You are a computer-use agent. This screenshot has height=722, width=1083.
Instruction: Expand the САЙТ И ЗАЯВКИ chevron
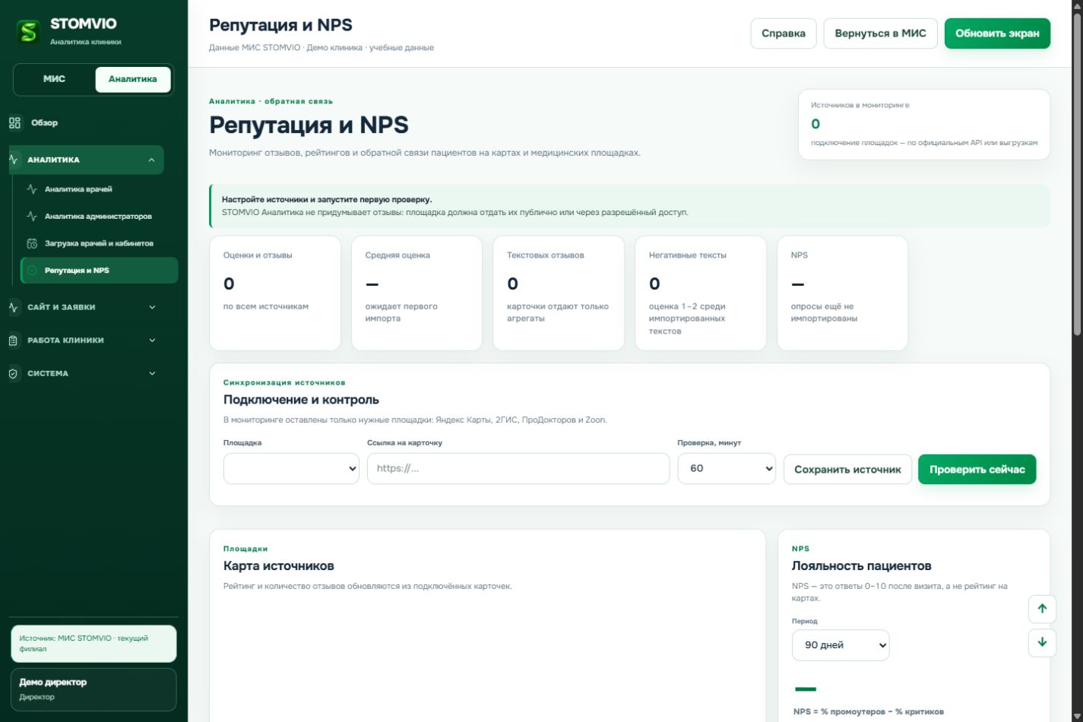click(152, 307)
